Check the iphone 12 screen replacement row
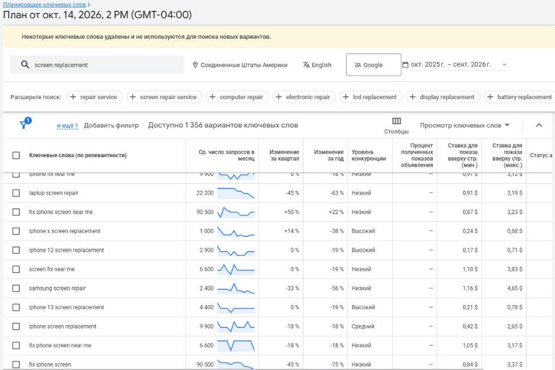The image size is (555, 370). pos(16,250)
